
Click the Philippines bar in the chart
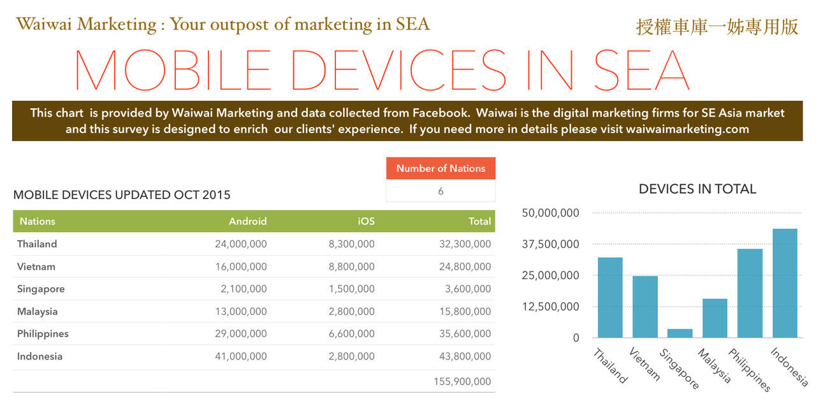[750, 293]
